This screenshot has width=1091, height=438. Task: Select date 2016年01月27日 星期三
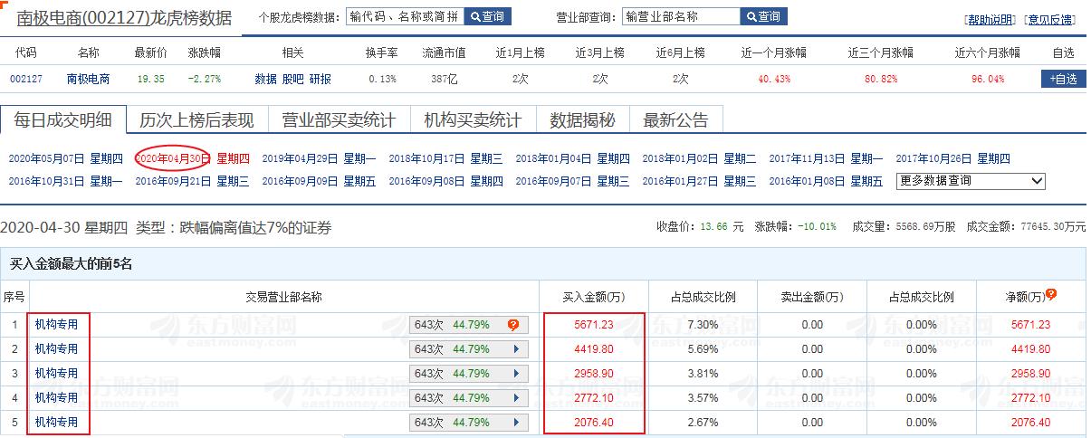coord(699,181)
